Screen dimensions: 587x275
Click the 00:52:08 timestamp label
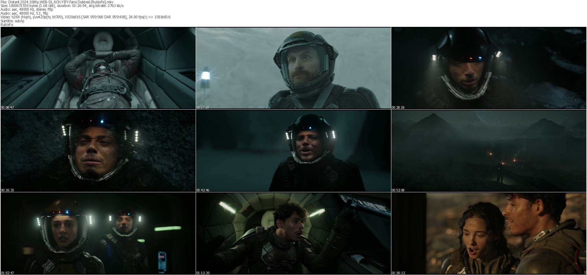[398, 190]
